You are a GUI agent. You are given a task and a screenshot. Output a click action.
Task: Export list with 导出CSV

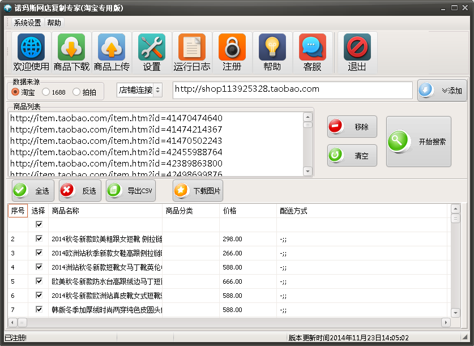[x=131, y=190]
